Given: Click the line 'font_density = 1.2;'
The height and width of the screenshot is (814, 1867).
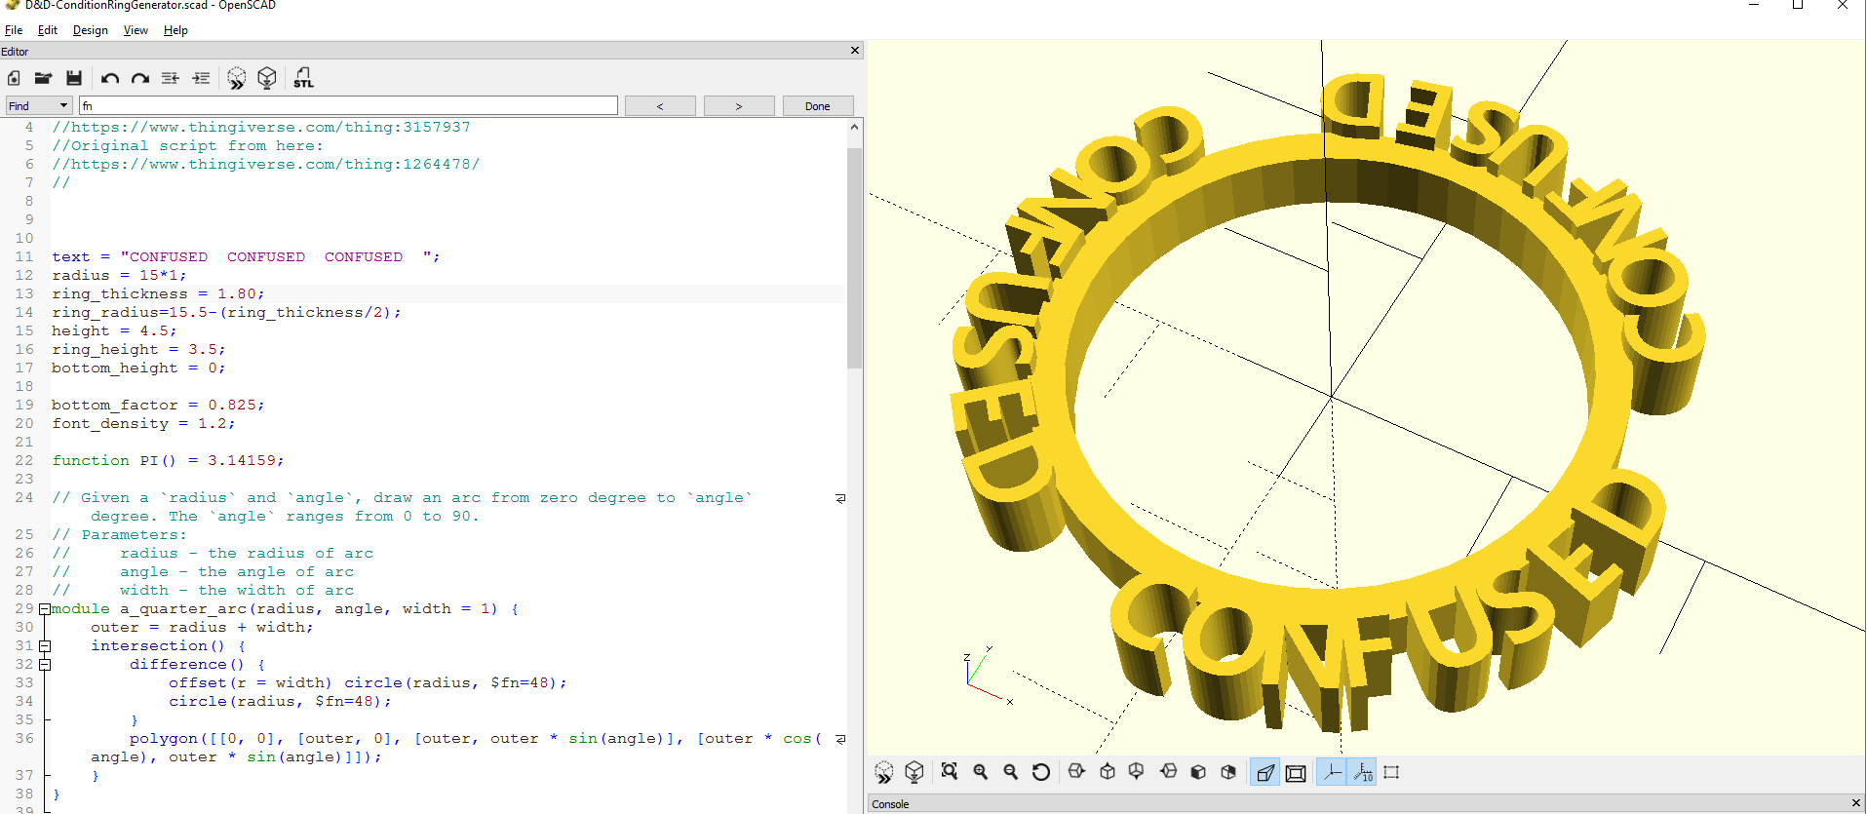Looking at the screenshot, I should click(x=143, y=423).
